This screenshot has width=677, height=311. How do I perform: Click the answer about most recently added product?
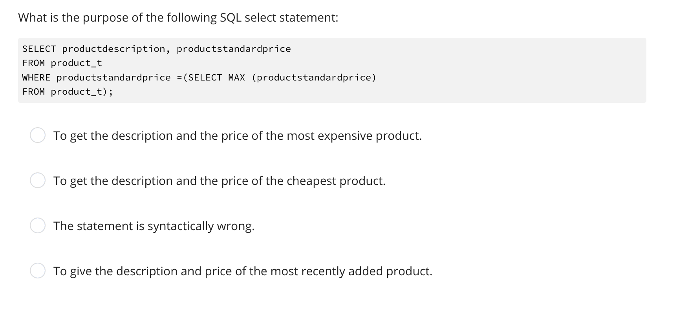(242, 271)
